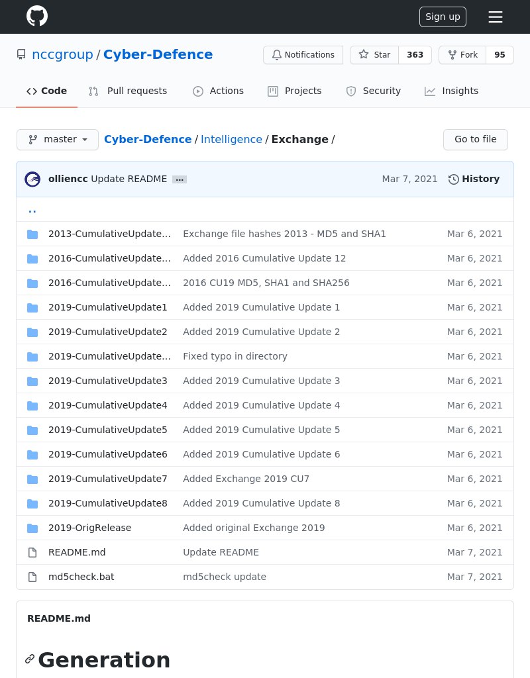Screen dimensions: 530x678
Task: Open the 2019-CumulativeUpdate8 folder
Action: click(108, 503)
